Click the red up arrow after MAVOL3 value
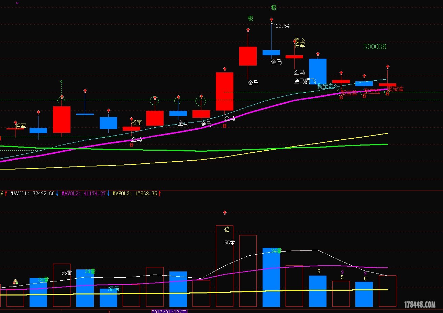This screenshot has height=313, width=443. pyautogui.click(x=159, y=194)
